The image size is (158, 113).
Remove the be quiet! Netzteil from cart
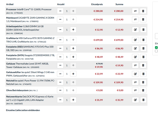click(x=143, y=82)
